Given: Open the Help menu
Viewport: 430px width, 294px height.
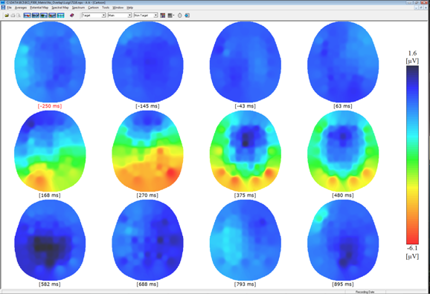Looking at the screenshot, I should point(129,7).
